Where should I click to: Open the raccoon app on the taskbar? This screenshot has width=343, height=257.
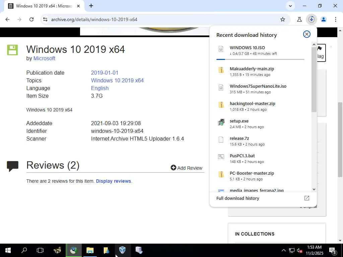point(57,250)
